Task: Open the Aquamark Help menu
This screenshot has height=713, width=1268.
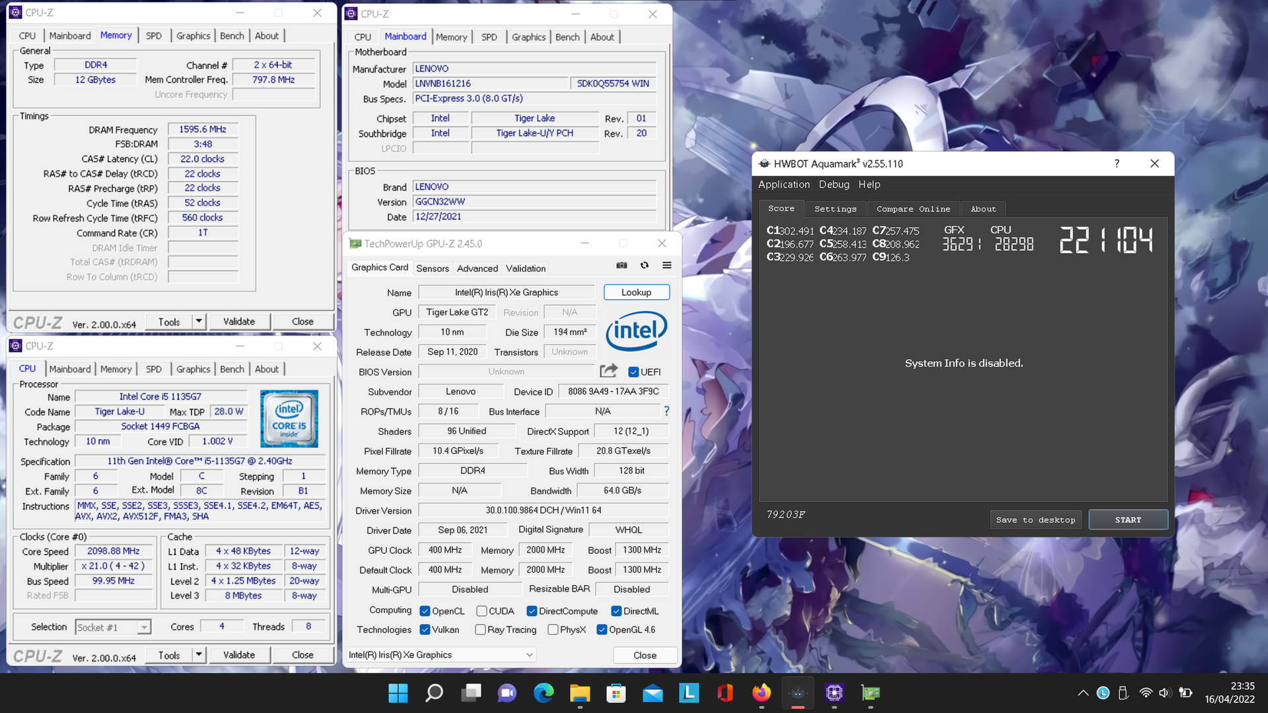Action: tap(869, 184)
